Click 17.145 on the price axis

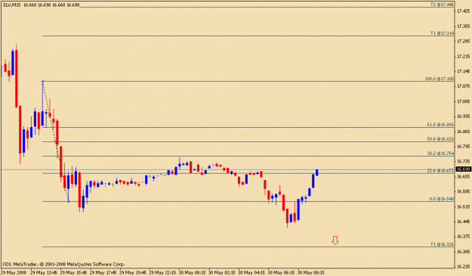[x=464, y=71]
